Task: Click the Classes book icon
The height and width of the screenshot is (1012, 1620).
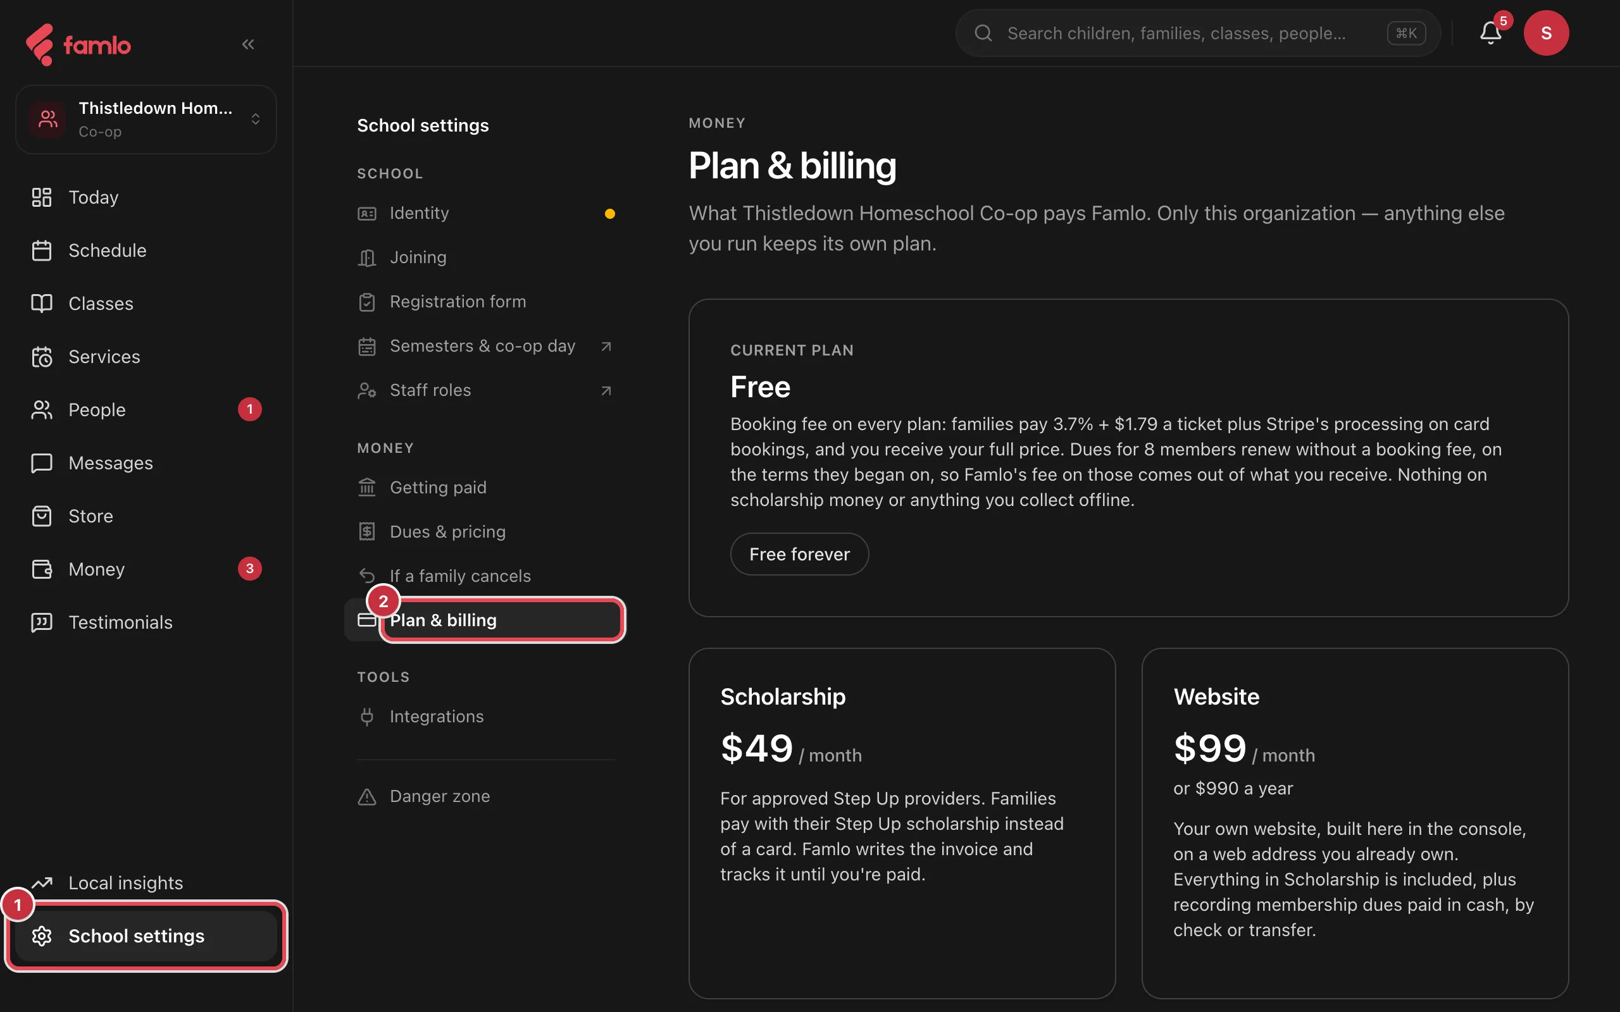Action: [x=42, y=303]
